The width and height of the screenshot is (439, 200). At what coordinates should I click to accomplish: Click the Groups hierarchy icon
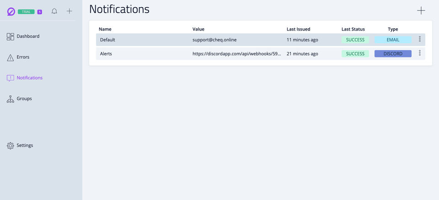[x=10, y=99]
